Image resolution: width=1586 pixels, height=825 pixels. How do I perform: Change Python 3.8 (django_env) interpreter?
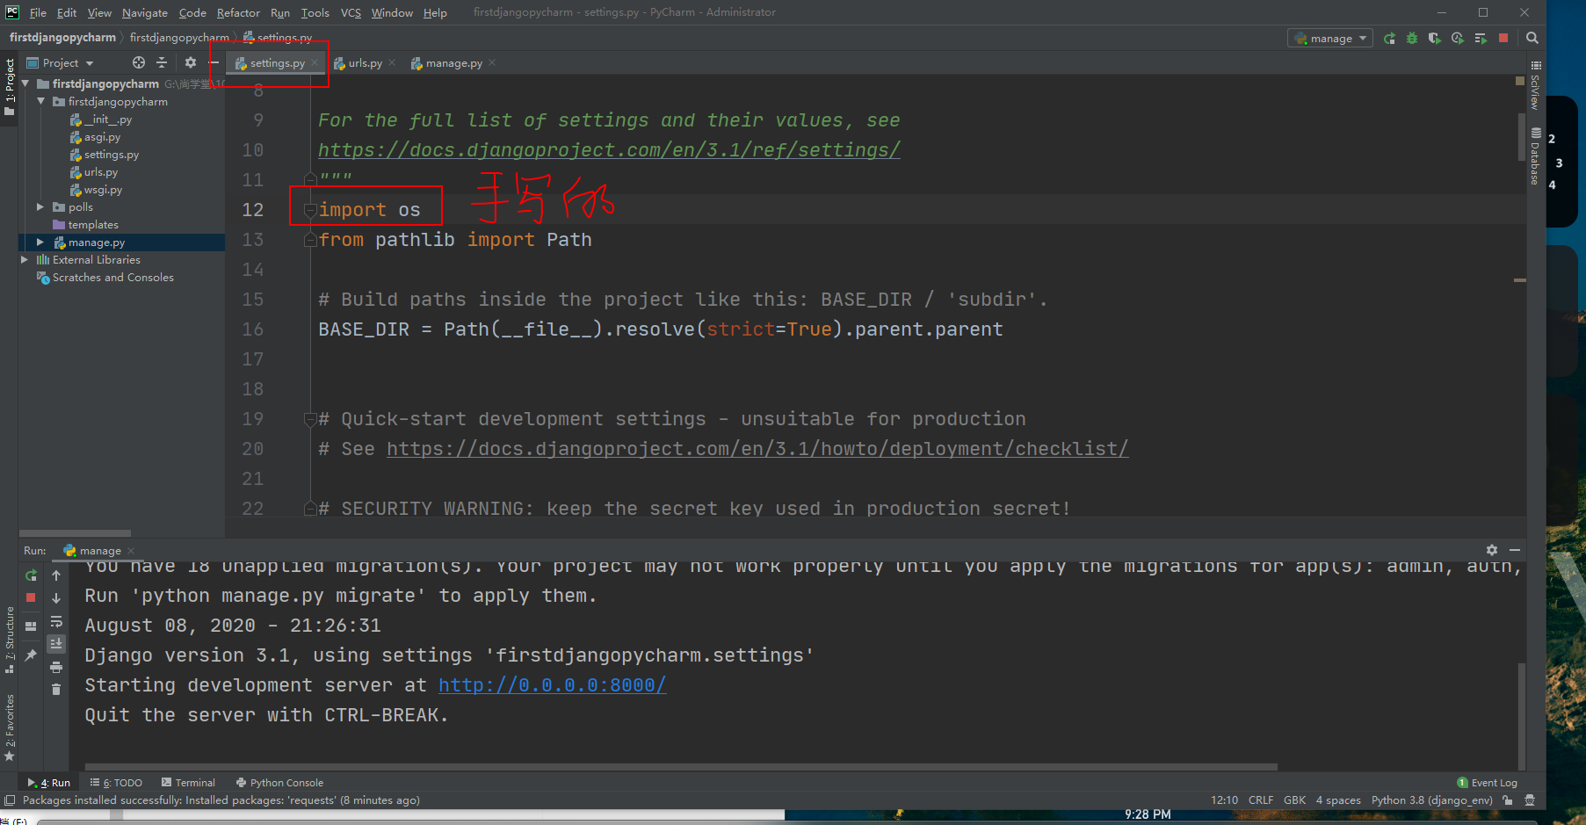(1431, 800)
